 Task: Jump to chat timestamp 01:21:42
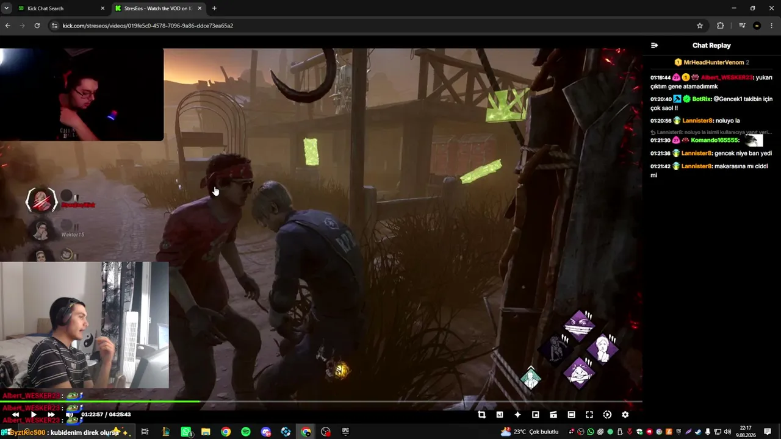tap(660, 166)
